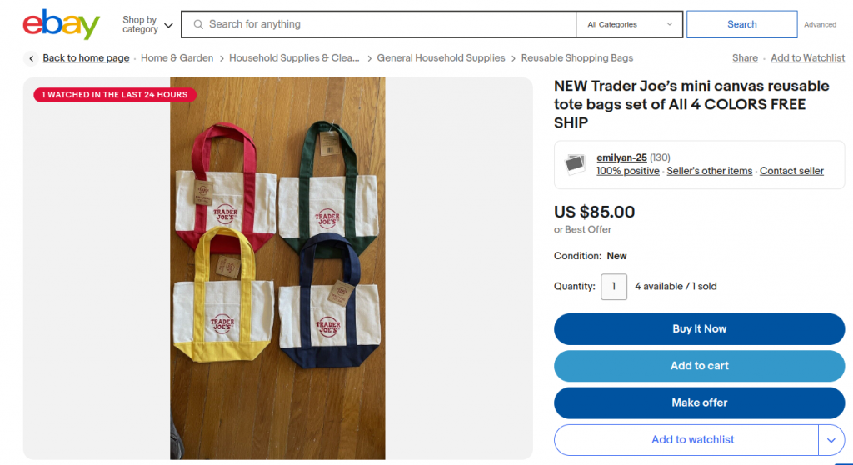Click the Contact seller link
Screen dimensions: 853x465
click(791, 171)
